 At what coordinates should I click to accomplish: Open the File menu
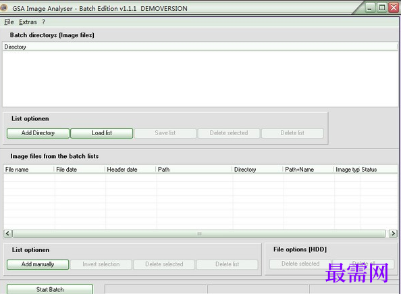coord(9,22)
